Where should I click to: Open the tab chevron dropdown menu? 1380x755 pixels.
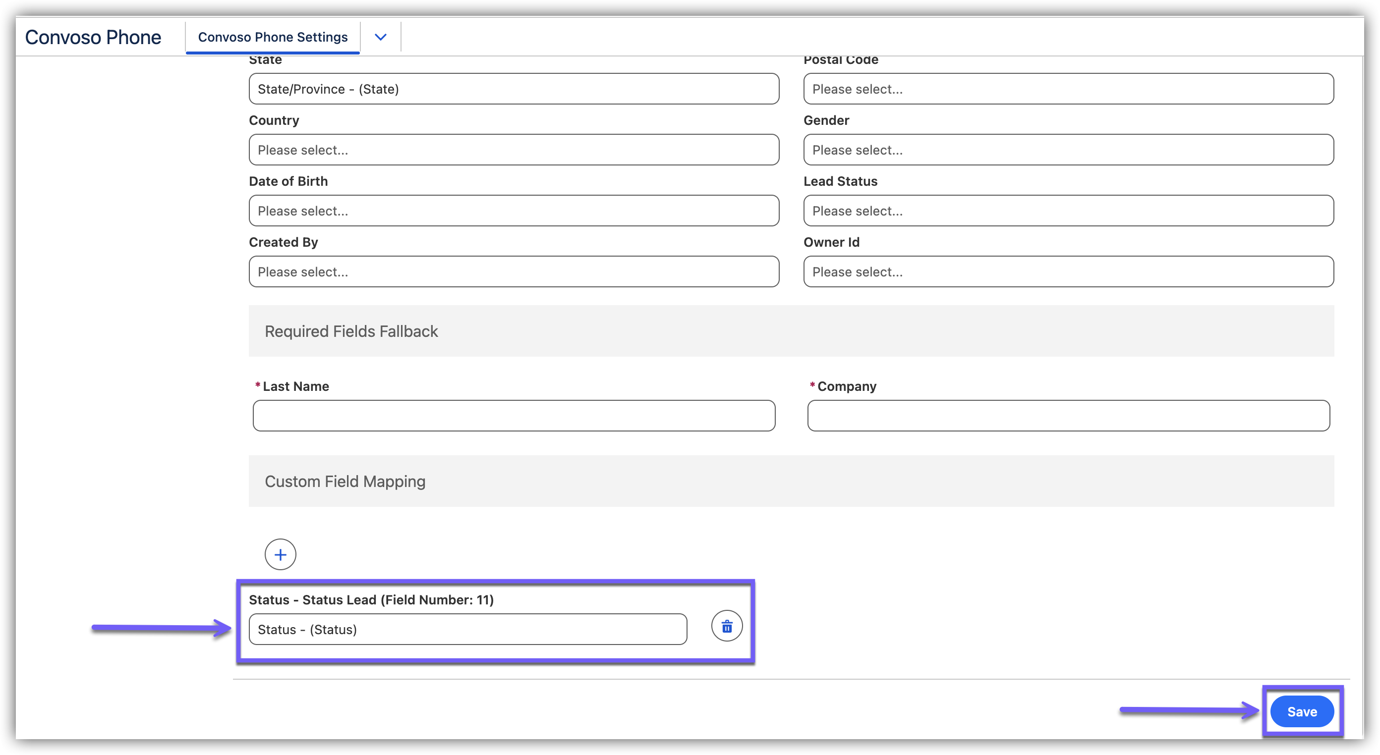380,37
